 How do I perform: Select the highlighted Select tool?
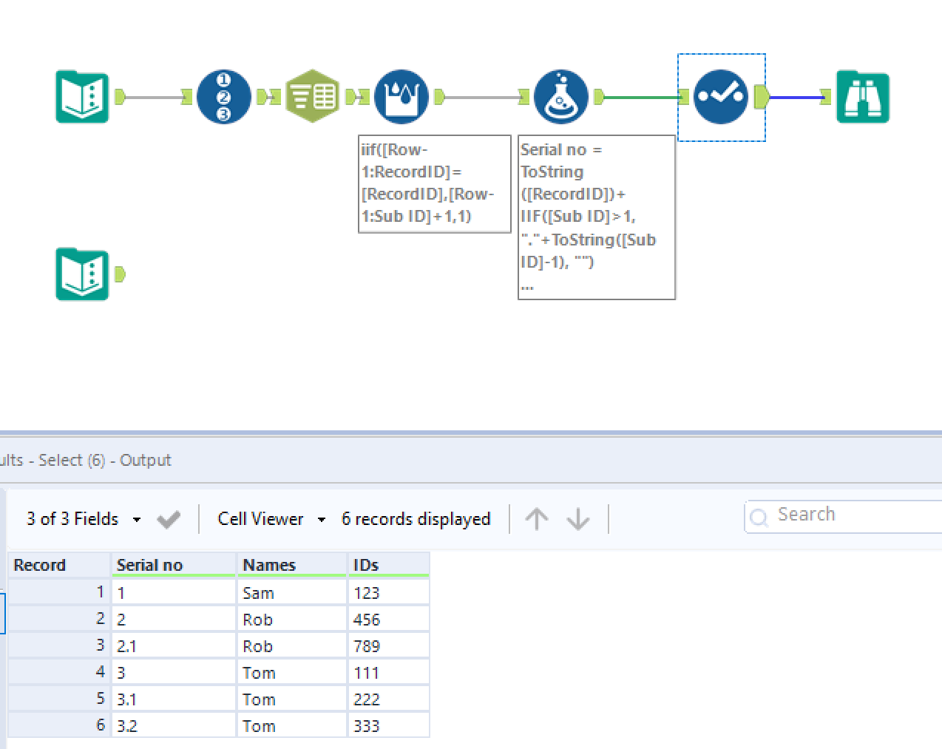point(721,96)
